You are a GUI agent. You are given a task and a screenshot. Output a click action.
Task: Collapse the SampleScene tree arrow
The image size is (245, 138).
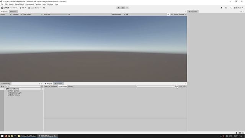[x=5, y=89]
